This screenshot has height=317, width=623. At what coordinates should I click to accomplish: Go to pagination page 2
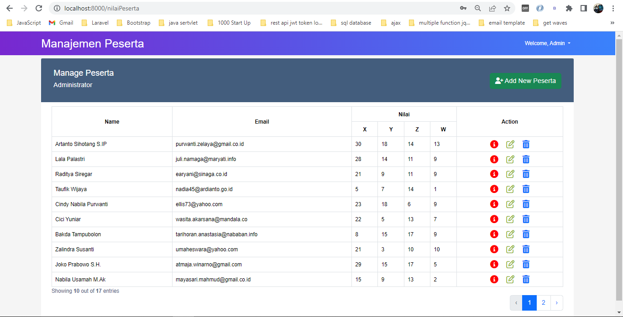(x=543, y=302)
